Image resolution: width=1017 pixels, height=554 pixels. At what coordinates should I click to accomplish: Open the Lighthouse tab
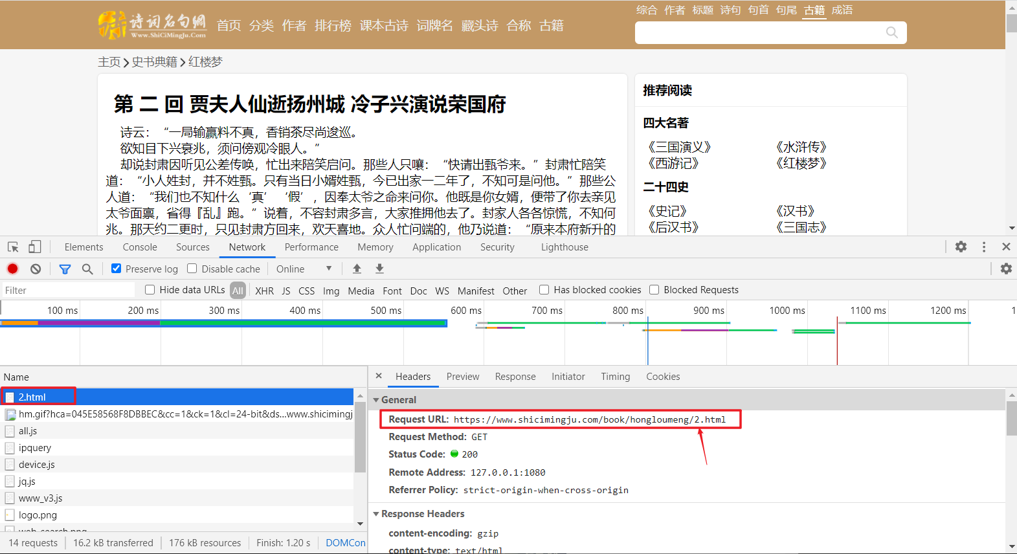click(564, 247)
